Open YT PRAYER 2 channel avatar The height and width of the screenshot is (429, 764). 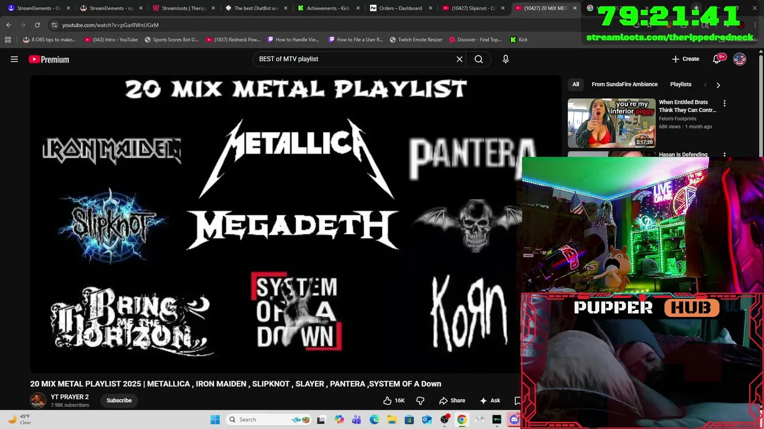pos(38,400)
